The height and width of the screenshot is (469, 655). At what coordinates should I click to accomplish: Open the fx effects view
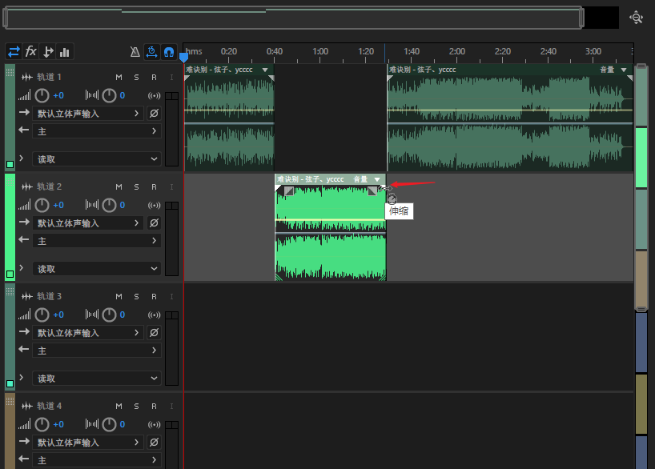pyautogui.click(x=31, y=51)
